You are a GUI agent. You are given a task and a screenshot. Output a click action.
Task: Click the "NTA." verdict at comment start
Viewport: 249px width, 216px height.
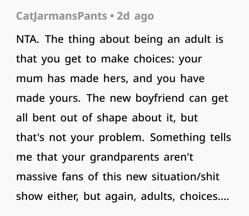[x=27, y=39]
